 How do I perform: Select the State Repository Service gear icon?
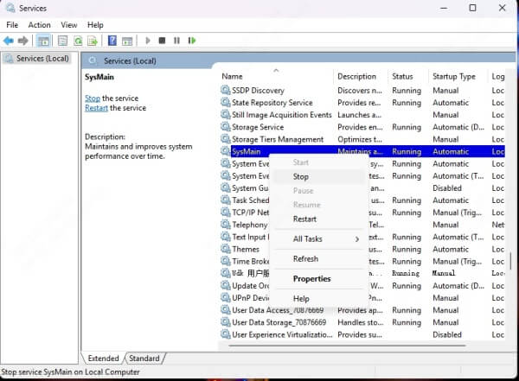click(226, 102)
